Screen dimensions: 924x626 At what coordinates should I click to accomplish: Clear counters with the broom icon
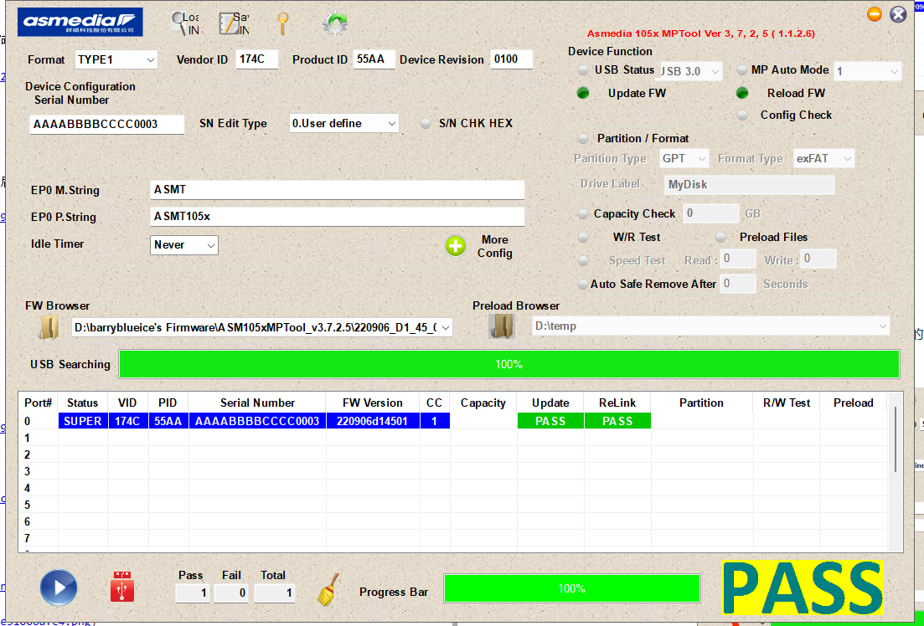point(328,589)
